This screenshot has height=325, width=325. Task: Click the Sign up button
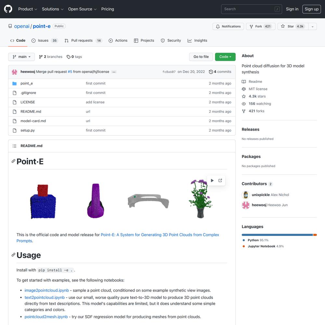click(x=312, y=9)
